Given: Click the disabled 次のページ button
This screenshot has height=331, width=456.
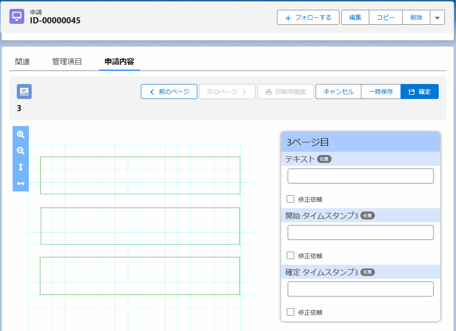Looking at the screenshot, I should point(227,92).
